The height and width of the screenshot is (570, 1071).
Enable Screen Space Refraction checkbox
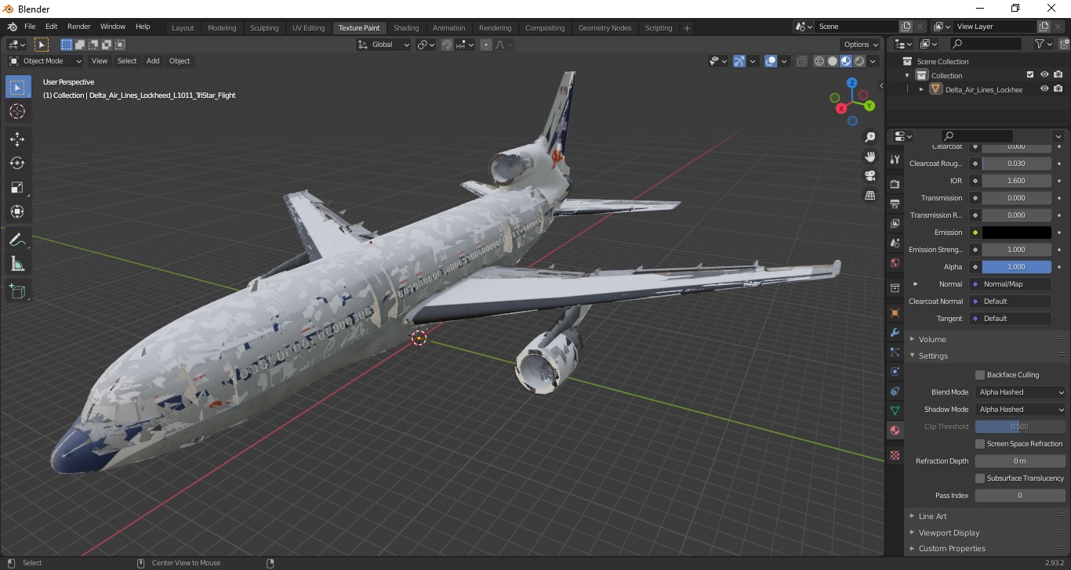(980, 444)
